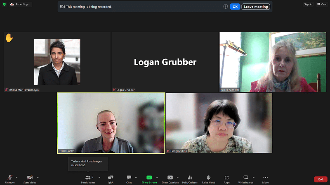Click OK on the recording notice
This screenshot has height=185, width=330.
235,7
